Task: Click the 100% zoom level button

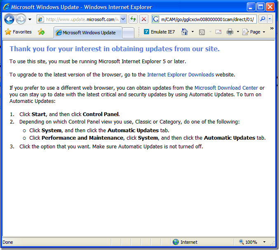Action: pyautogui.click(x=248, y=242)
